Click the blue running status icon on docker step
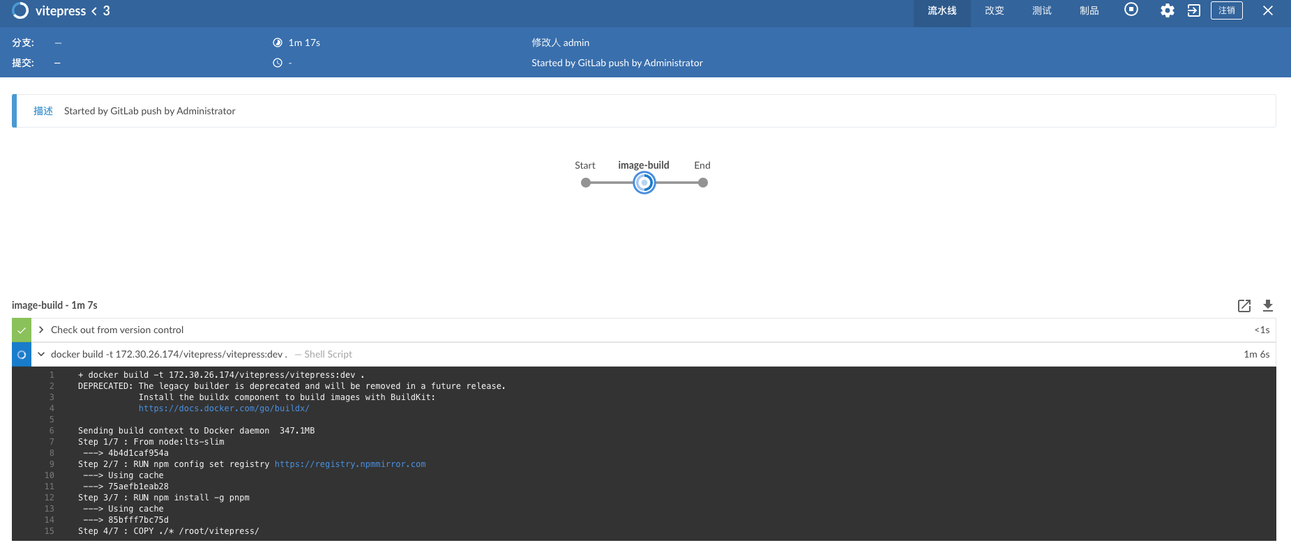The width and height of the screenshot is (1291, 552). 22,355
